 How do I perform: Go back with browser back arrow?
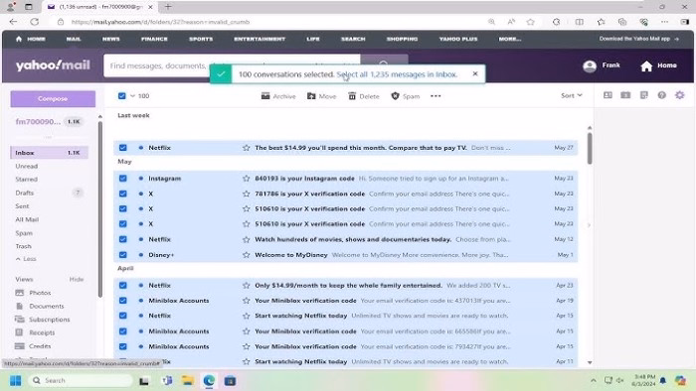pyautogui.click(x=13, y=22)
